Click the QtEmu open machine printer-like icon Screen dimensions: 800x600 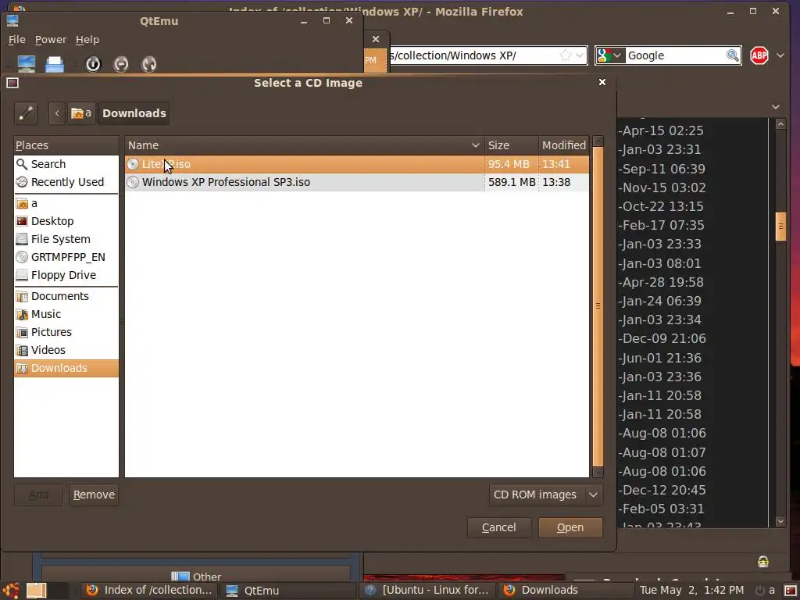pyautogui.click(x=55, y=64)
